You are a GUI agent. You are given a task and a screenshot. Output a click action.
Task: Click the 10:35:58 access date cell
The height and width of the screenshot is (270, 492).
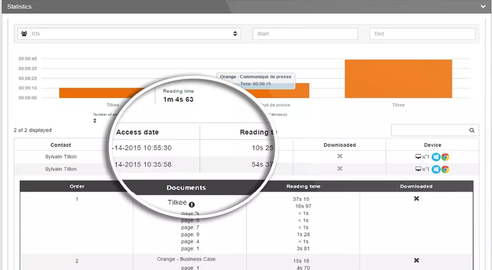[x=143, y=164]
